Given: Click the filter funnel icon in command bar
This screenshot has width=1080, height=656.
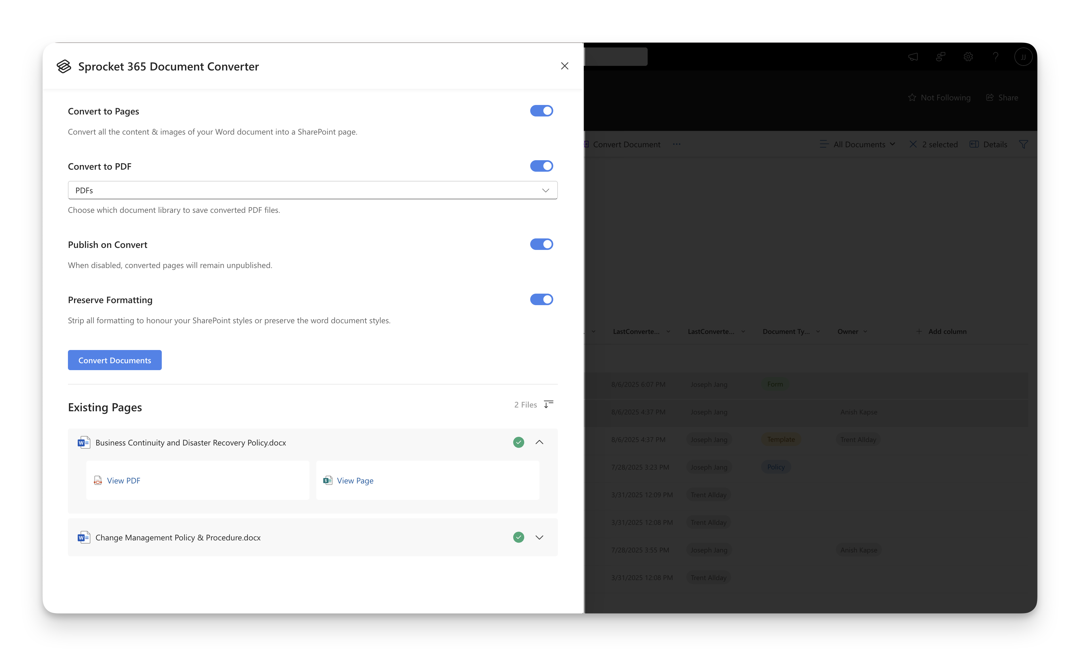Looking at the screenshot, I should [1023, 144].
